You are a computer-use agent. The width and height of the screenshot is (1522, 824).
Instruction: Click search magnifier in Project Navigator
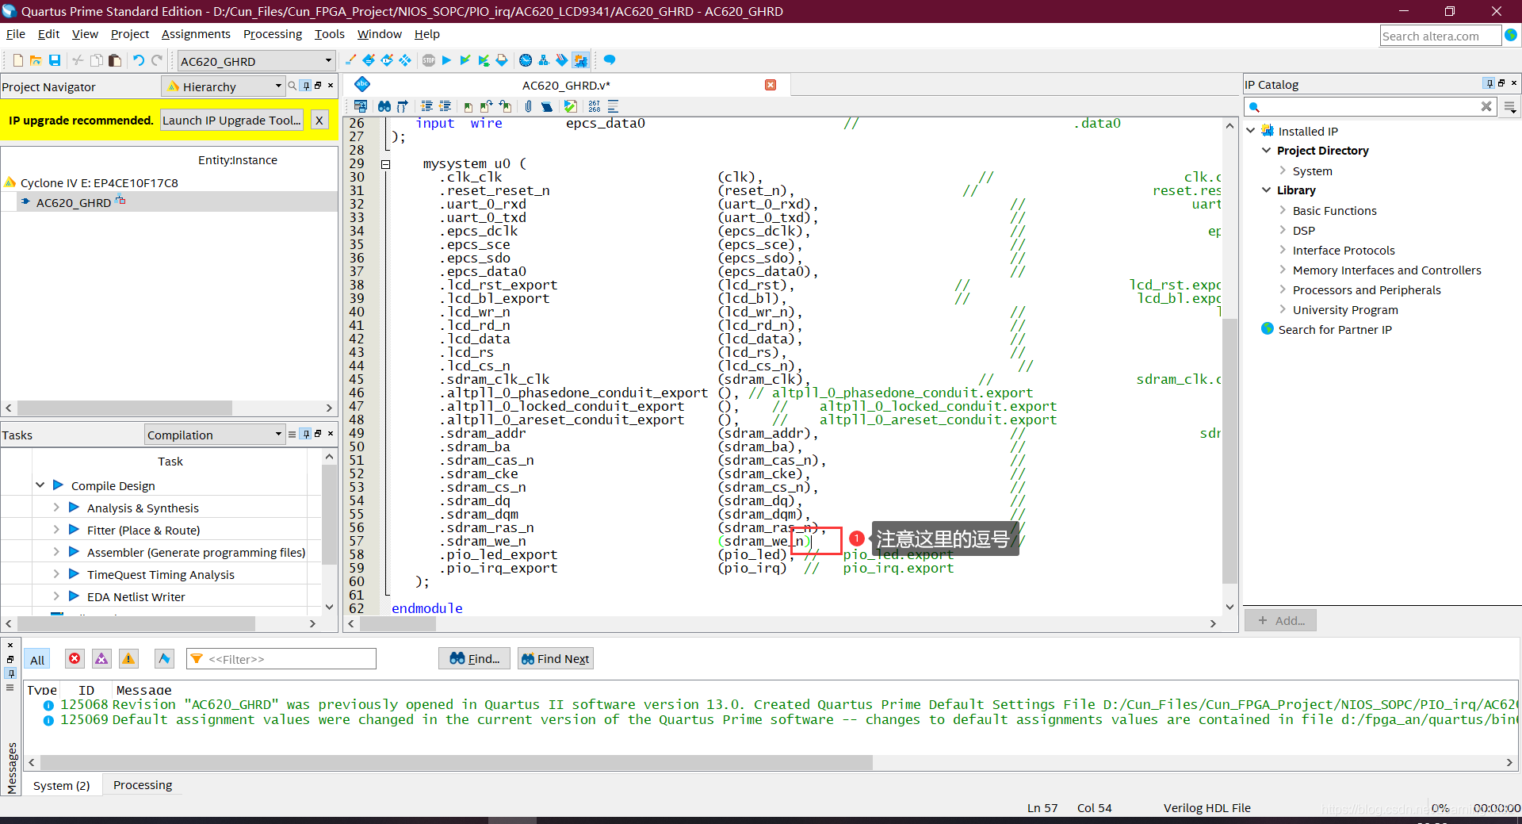tap(293, 86)
